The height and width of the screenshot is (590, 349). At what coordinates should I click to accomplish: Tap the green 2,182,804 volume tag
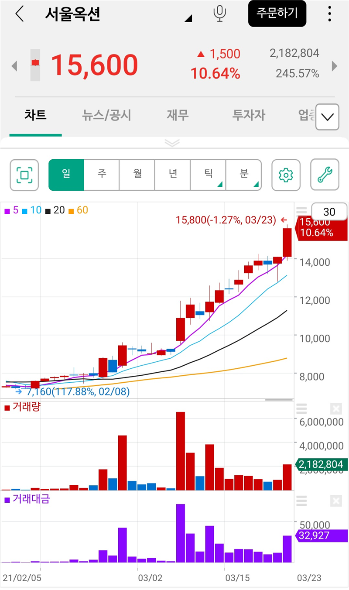(x=322, y=464)
